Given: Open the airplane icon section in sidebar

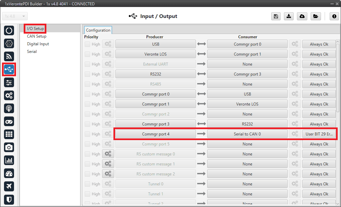Looking at the screenshot, I should tap(9, 186).
